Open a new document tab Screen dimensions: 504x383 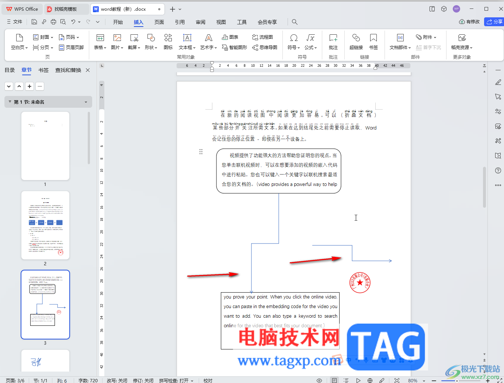(173, 9)
